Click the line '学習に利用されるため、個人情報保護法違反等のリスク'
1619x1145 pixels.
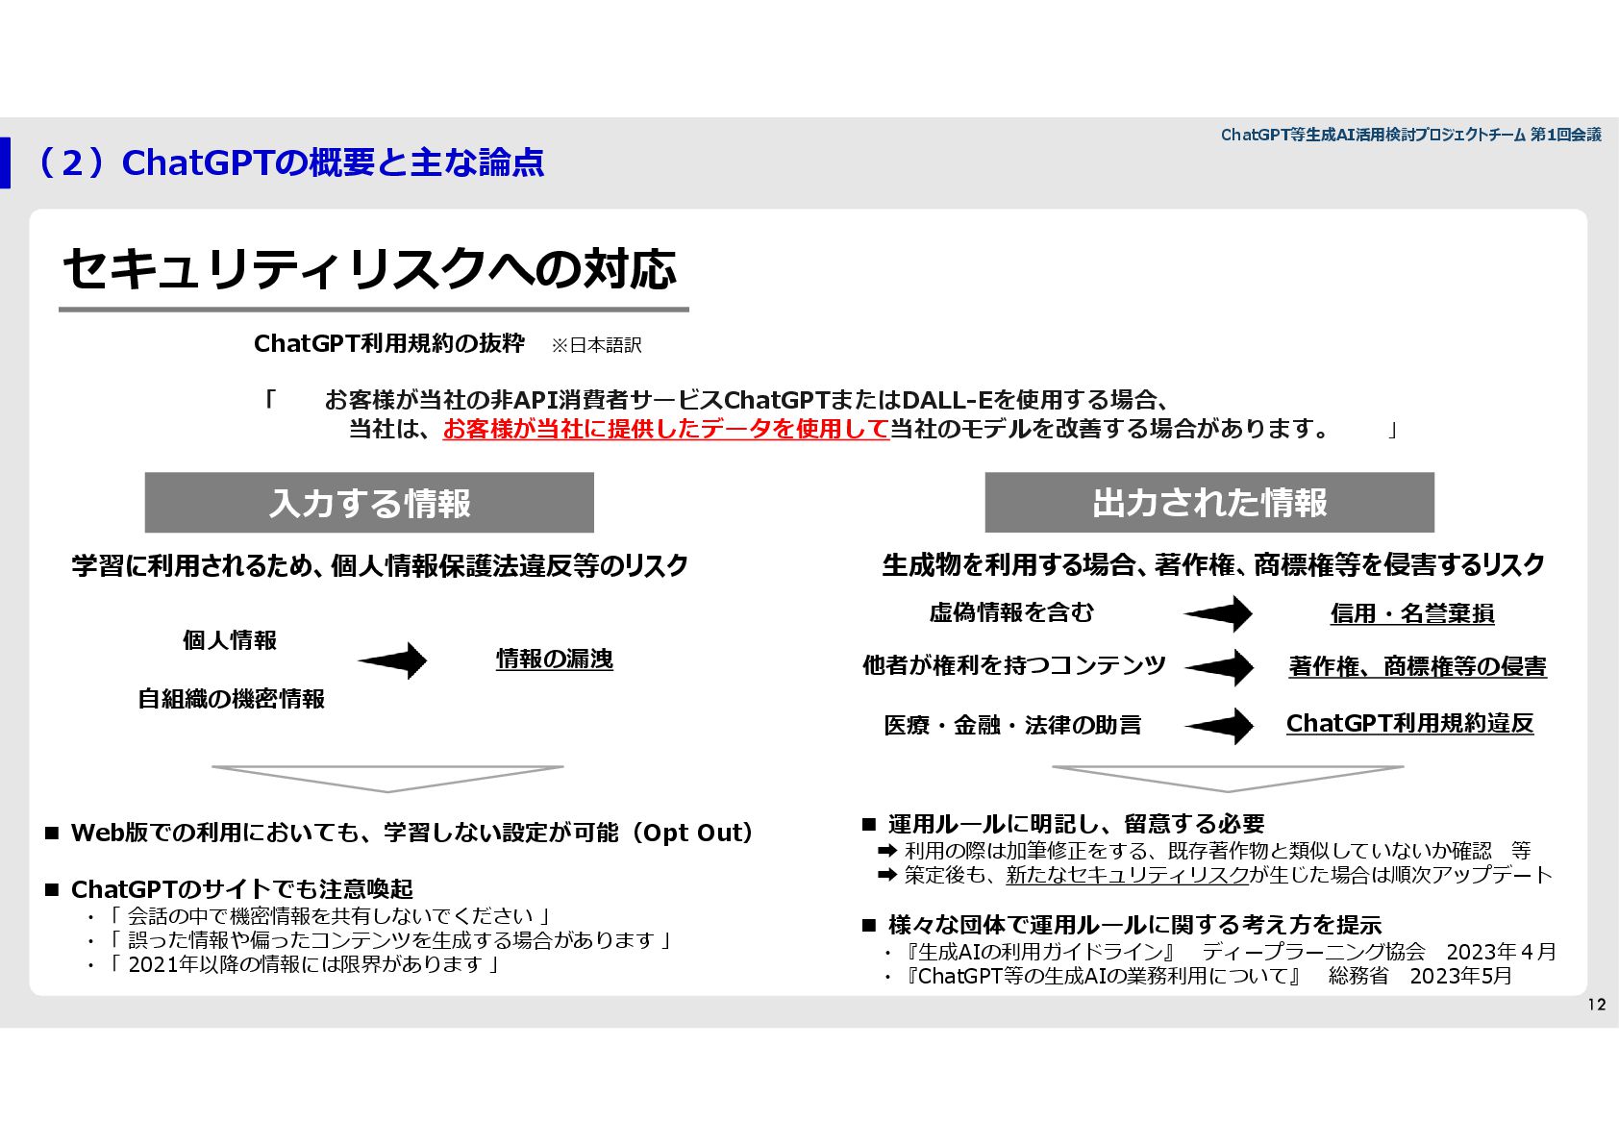coord(380,565)
